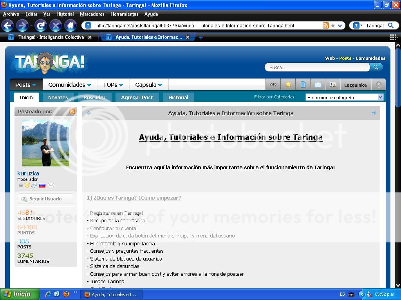Open drafts with the document icon in user bar
The height and width of the screenshot is (300, 401).
coord(303,85)
